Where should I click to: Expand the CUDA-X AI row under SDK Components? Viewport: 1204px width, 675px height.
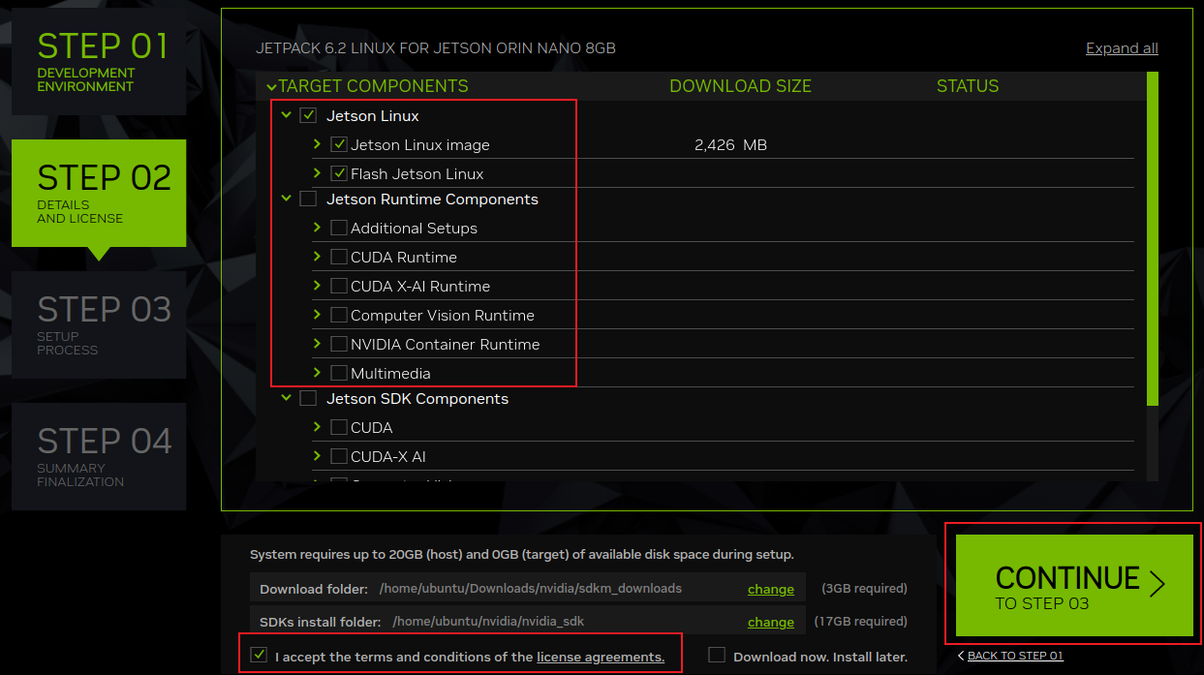click(317, 456)
